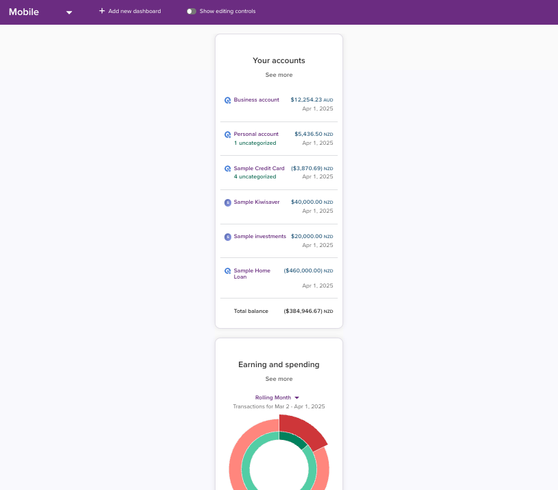The height and width of the screenshot is (490, 558).
Task: Click the Sample investments account icon
Action: point(228,237)
